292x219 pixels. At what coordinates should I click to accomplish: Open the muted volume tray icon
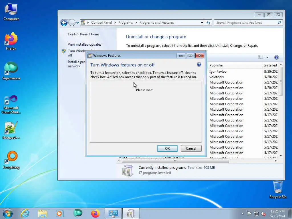click(263, 214)
